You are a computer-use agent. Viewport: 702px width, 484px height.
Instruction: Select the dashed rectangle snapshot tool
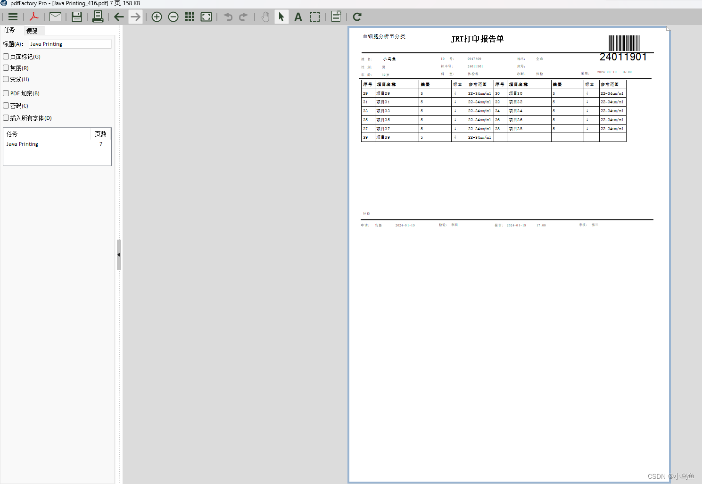coord(314,17)
